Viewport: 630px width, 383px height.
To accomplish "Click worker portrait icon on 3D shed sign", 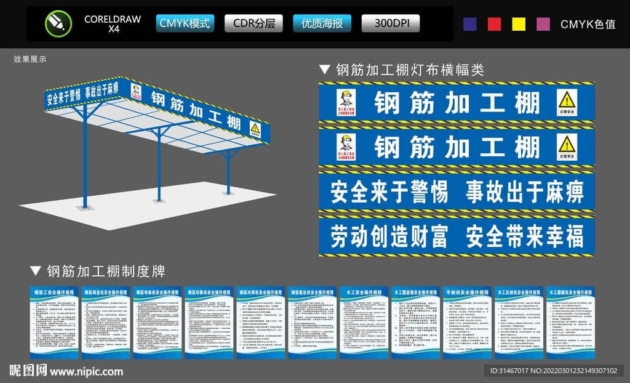I will click(x=136, y=92).
